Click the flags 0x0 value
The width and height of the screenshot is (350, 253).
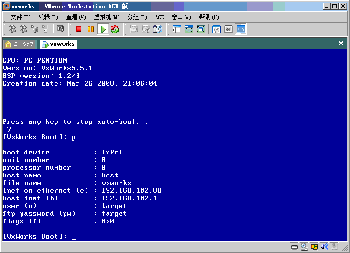point(108,221)
